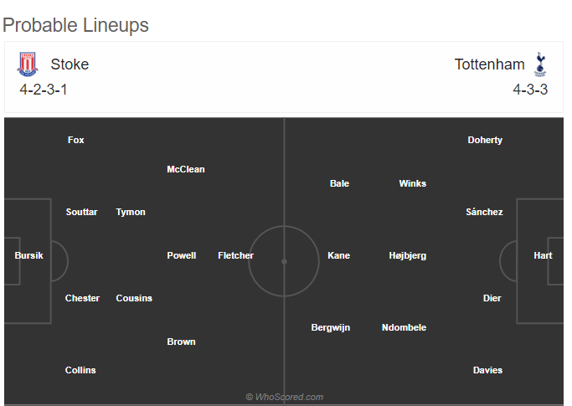Screen dimensions: 572x406
Task: Select McClean on Stoke's wing
Action: pos(186,169)
